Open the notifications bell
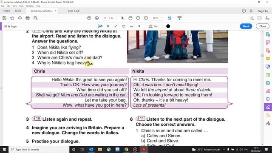This screenshot has height=153, width=272. point(251,11)
